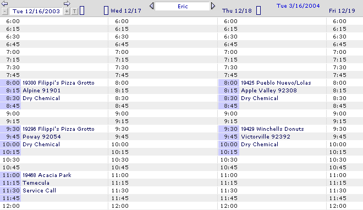Image resolution: width=363 pixels, height=210 pixels.
Task: Toggle the box right of Thu 12/18
Action: [x=258, y=10]
